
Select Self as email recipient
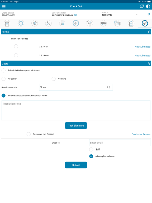pos(91,149)
